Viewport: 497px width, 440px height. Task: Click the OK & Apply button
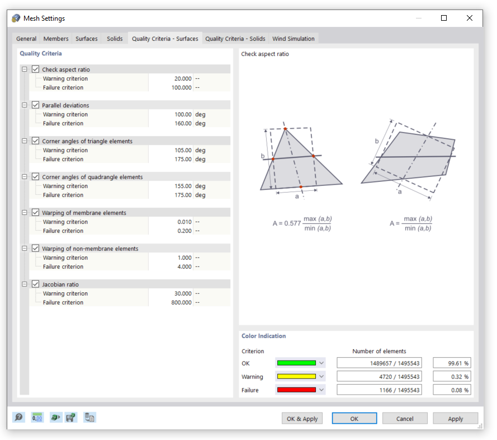click(x=302, y=418)
